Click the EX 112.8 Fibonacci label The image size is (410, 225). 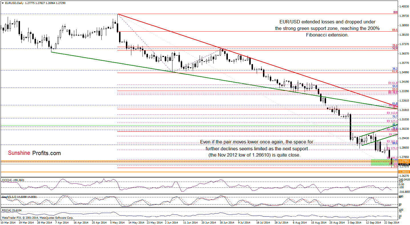(392, 113)
